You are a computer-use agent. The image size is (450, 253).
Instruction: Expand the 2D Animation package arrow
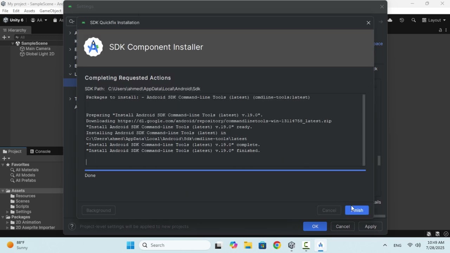coord(7,222)
